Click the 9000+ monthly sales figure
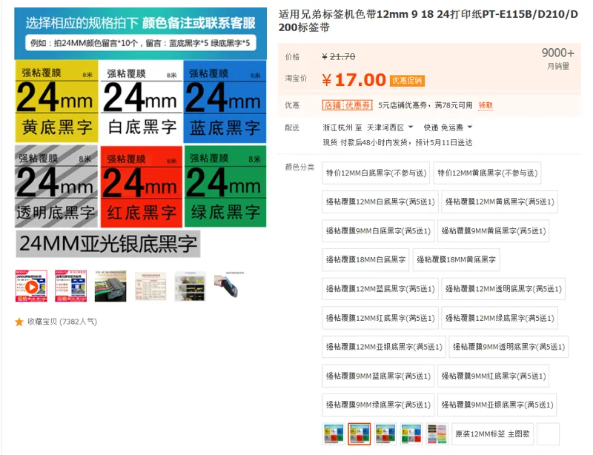593x455 pixels. (558, 53)
